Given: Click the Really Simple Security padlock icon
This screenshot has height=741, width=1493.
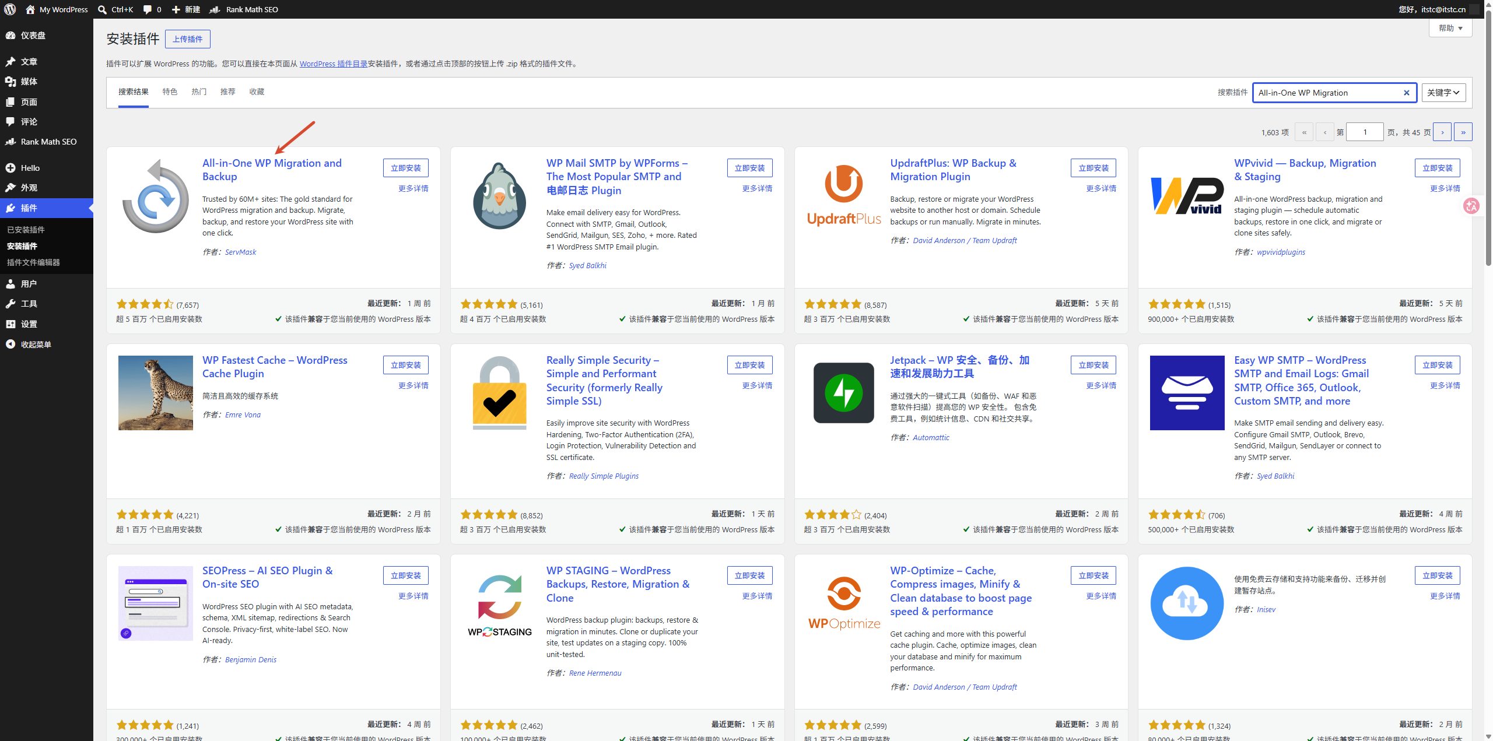Looking at the screenshot, I should click(499, 393).
